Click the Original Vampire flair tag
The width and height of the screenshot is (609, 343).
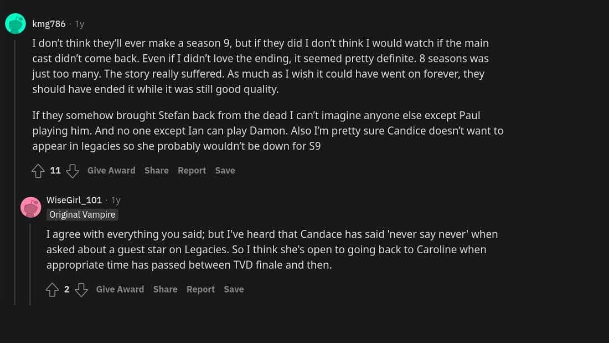[82, 214]
